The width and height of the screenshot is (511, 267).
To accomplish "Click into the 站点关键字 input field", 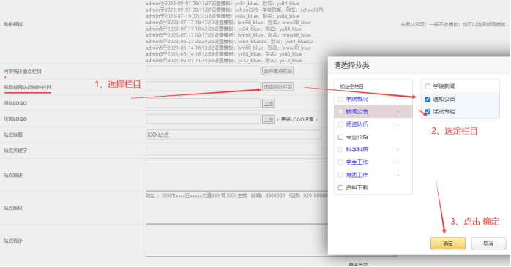I will [x=234, y=151].
